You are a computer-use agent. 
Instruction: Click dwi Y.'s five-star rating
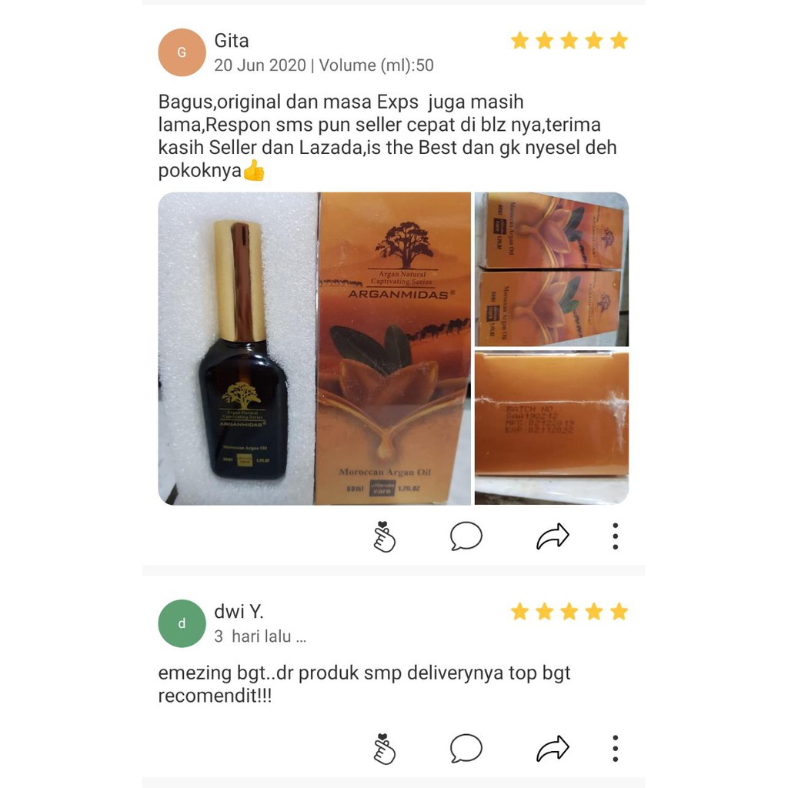pos(569,612)
